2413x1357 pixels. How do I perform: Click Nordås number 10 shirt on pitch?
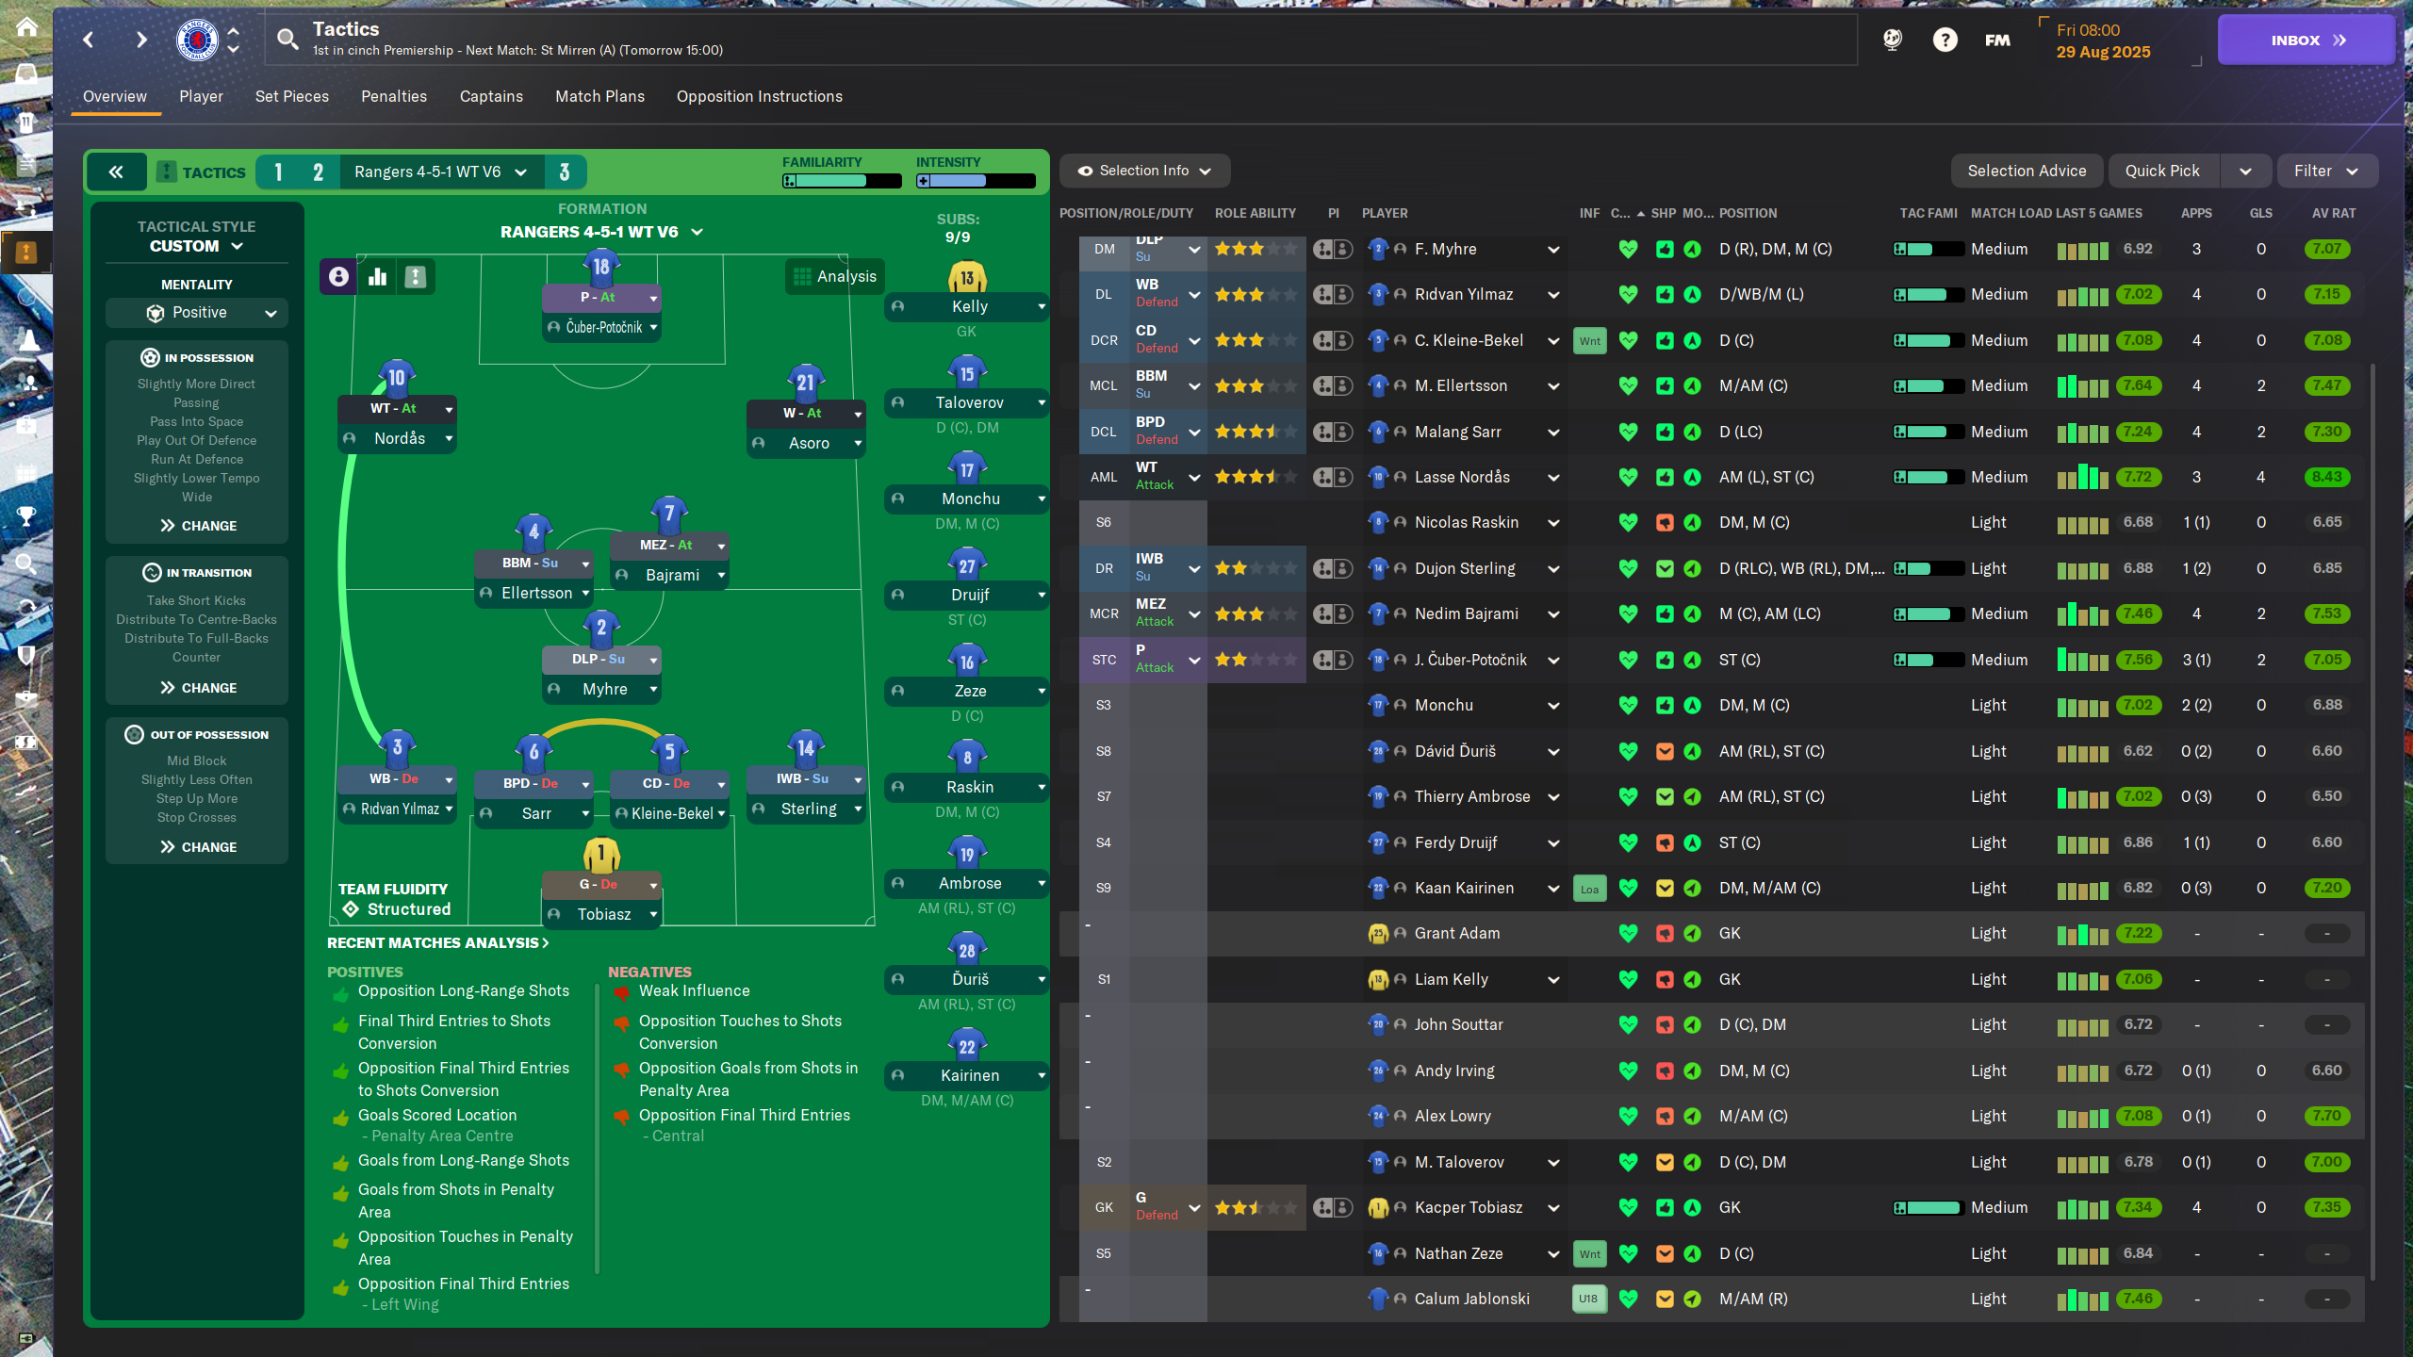pos(397,378)
